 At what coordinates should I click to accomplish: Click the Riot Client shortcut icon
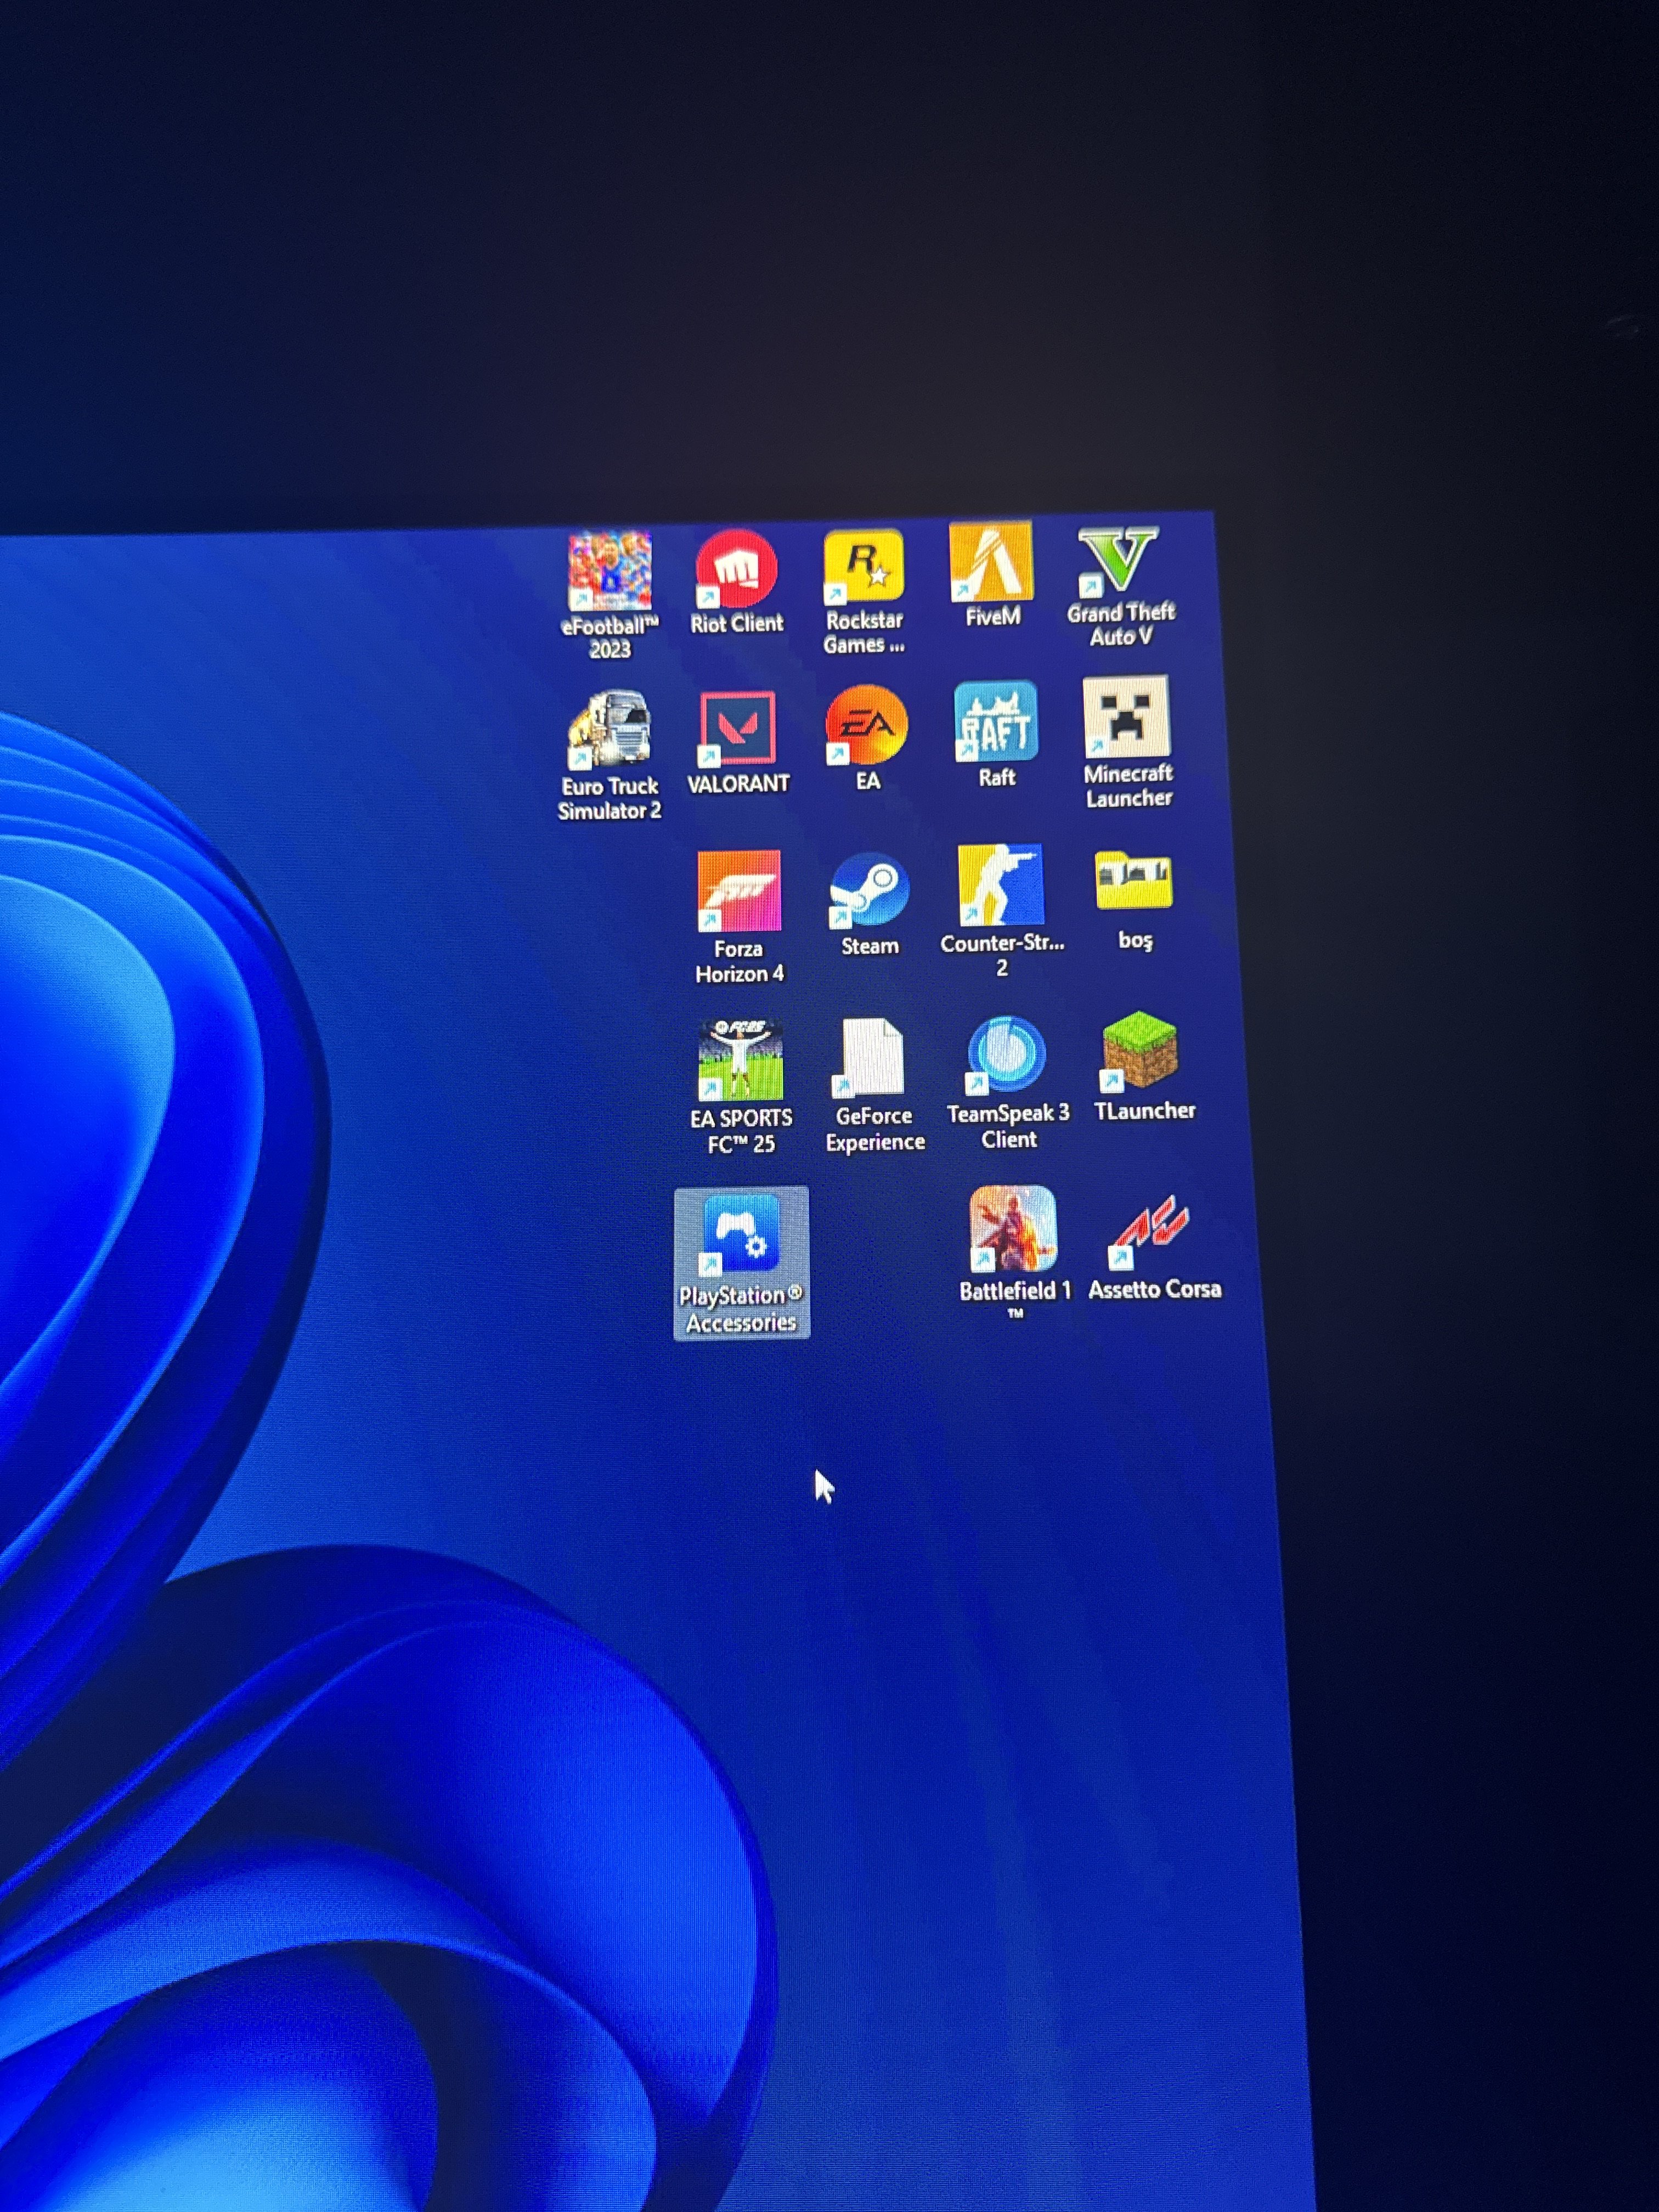[737, 568]
